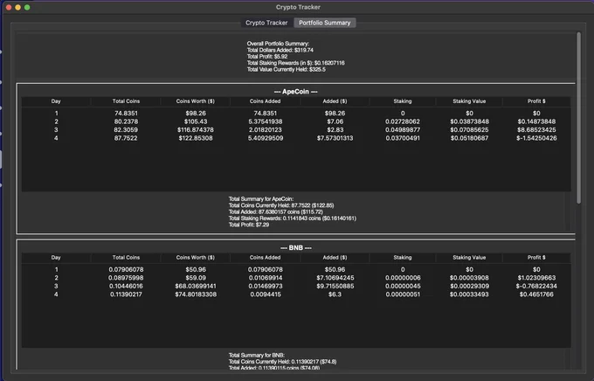594x381 pixels.
Task: Click Total Coins cell 82.3059
Action: 126,130
